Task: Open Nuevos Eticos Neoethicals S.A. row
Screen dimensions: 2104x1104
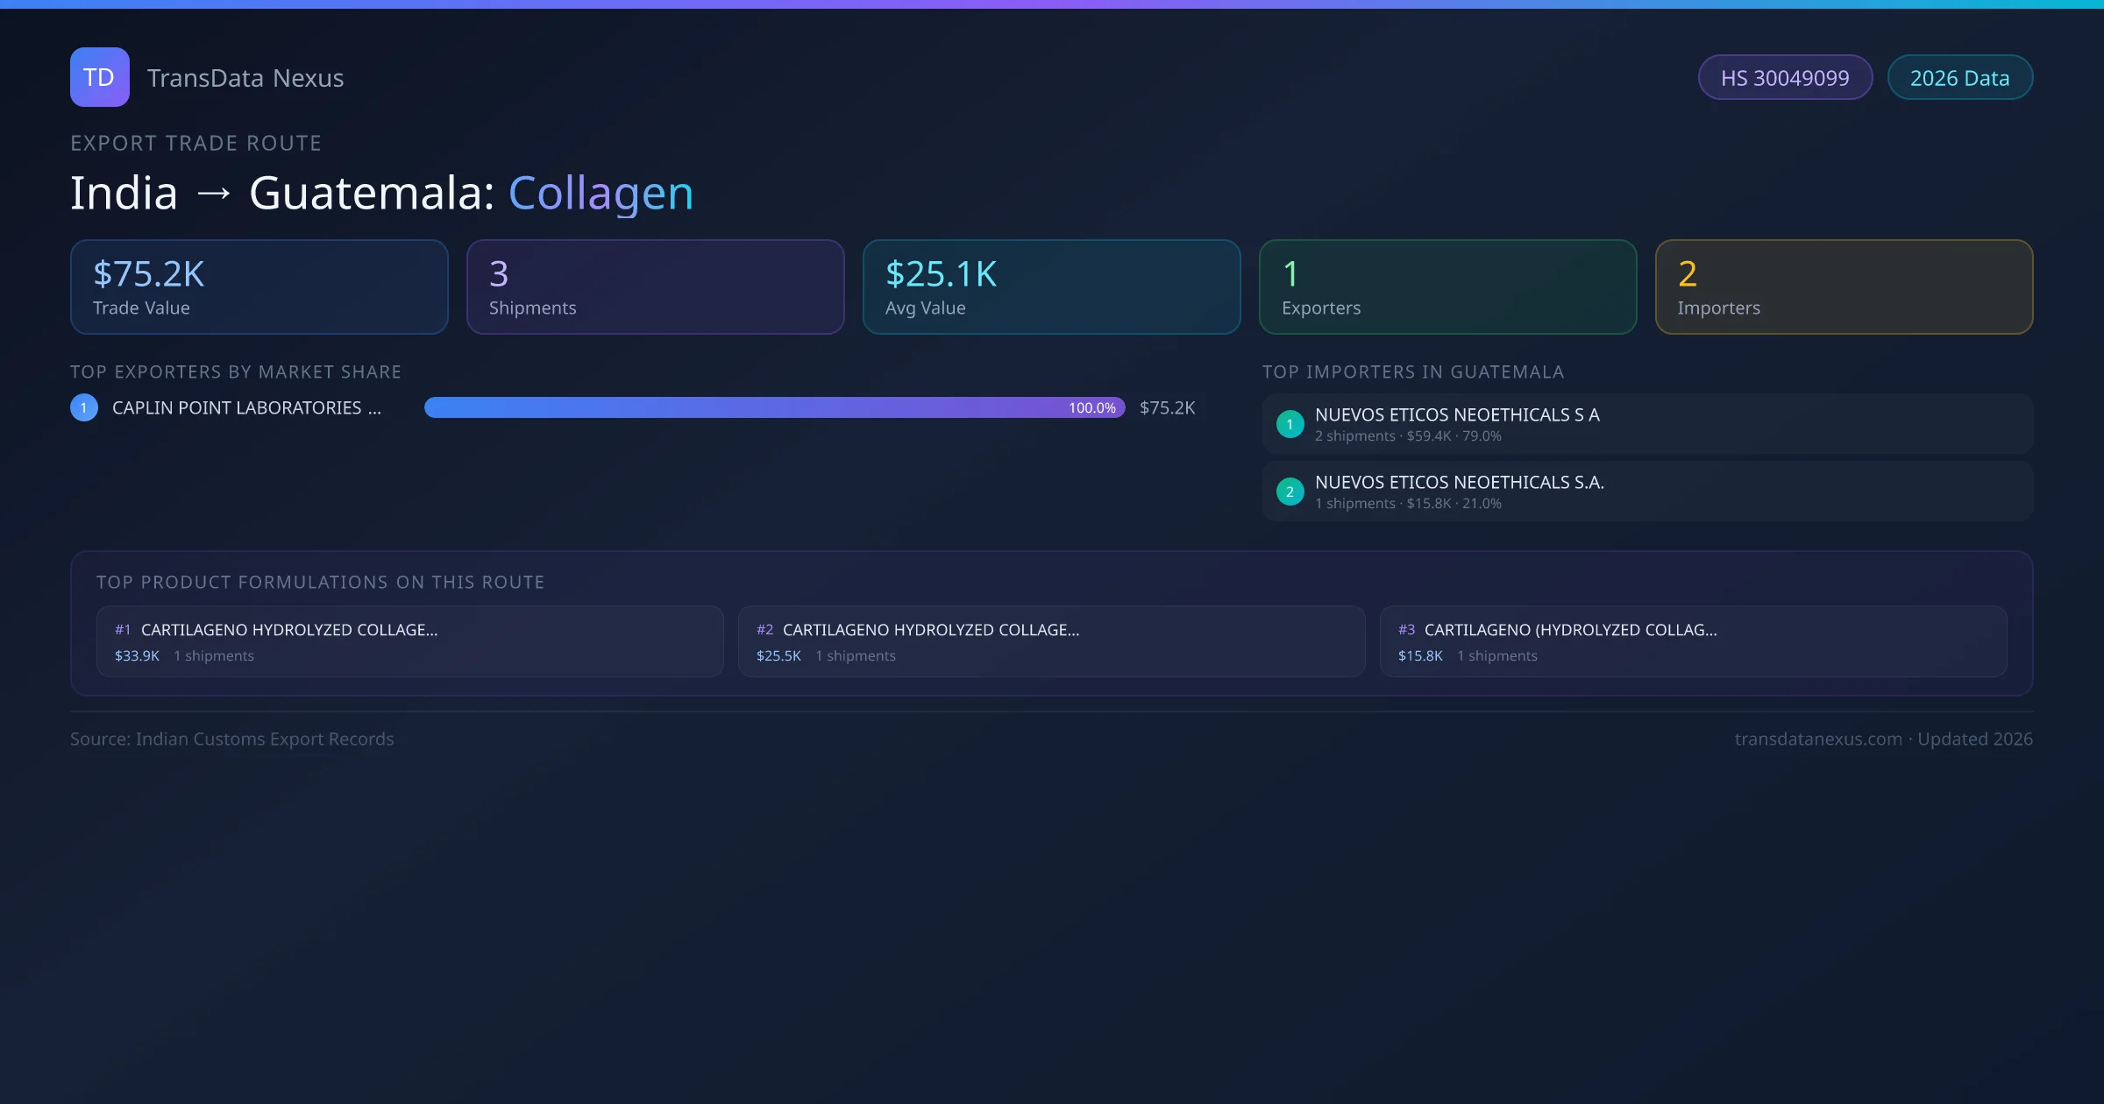Action: pos(1646,492)
